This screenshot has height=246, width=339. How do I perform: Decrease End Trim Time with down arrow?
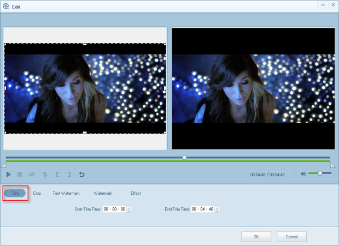tap(217, 211)
